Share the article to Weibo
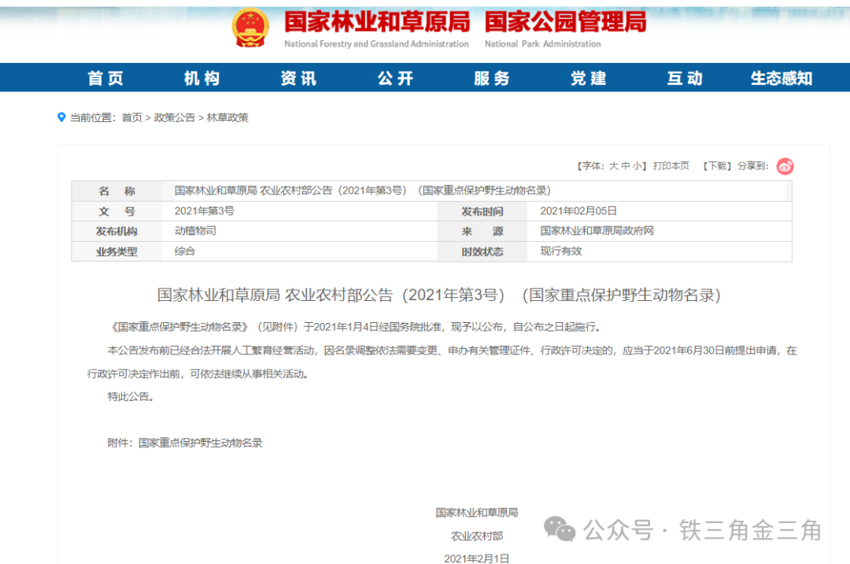The width and height of the screenshot is (850, 564). (785, 165)
